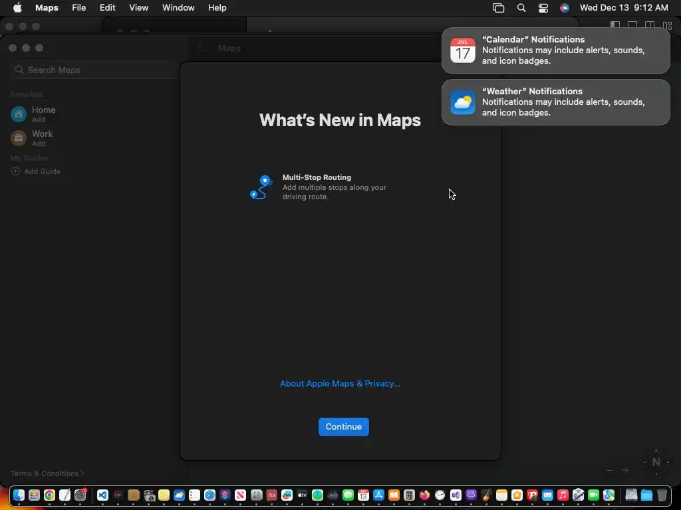Image resolution: width=681 pixels, height=510 pixels.
Task: Click the zoom in plus button
Action: point(626,470)
